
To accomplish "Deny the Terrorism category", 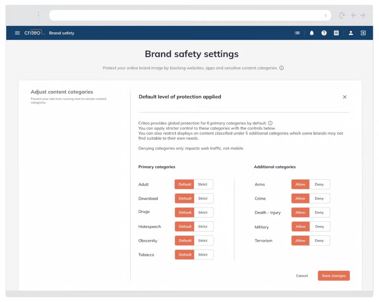I will click(319, 240).
